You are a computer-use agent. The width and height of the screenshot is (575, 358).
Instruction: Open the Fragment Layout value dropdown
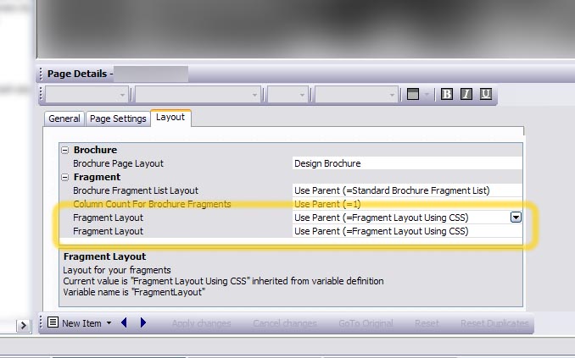click(x=516, y=218)
